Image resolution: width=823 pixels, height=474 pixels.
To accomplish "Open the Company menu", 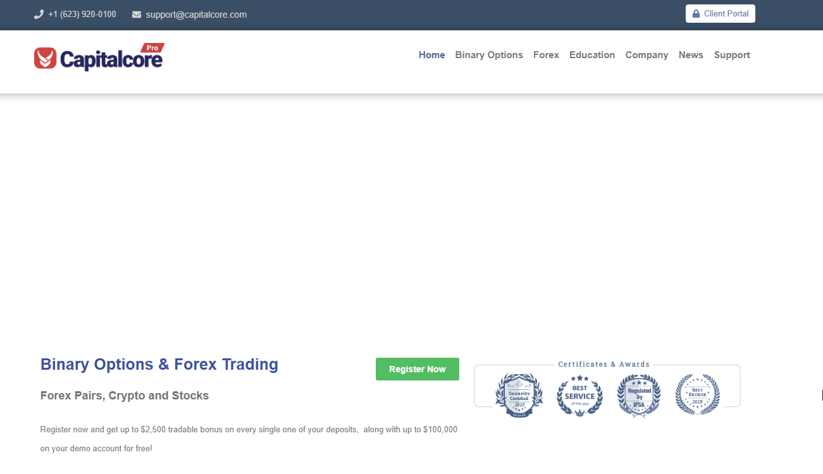I will coord(647,55).
